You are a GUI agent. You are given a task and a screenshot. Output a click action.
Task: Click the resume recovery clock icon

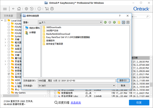[32, 9]
